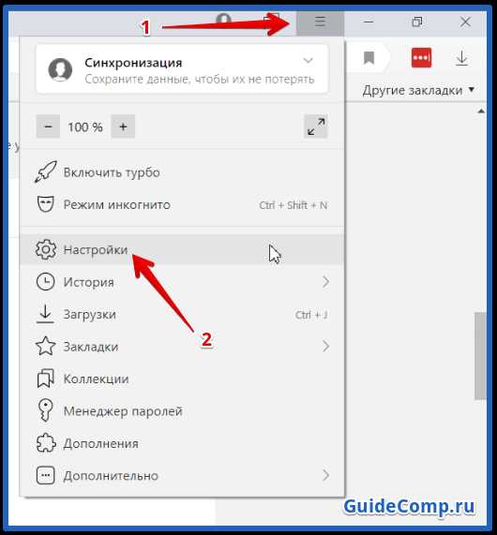
Task: Click the rocket icon for turbo
Action: [46, 172]
